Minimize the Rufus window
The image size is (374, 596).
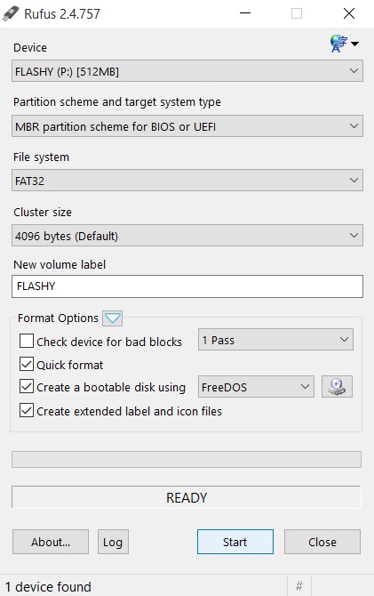pyautogui.click(x=245, y=13)
